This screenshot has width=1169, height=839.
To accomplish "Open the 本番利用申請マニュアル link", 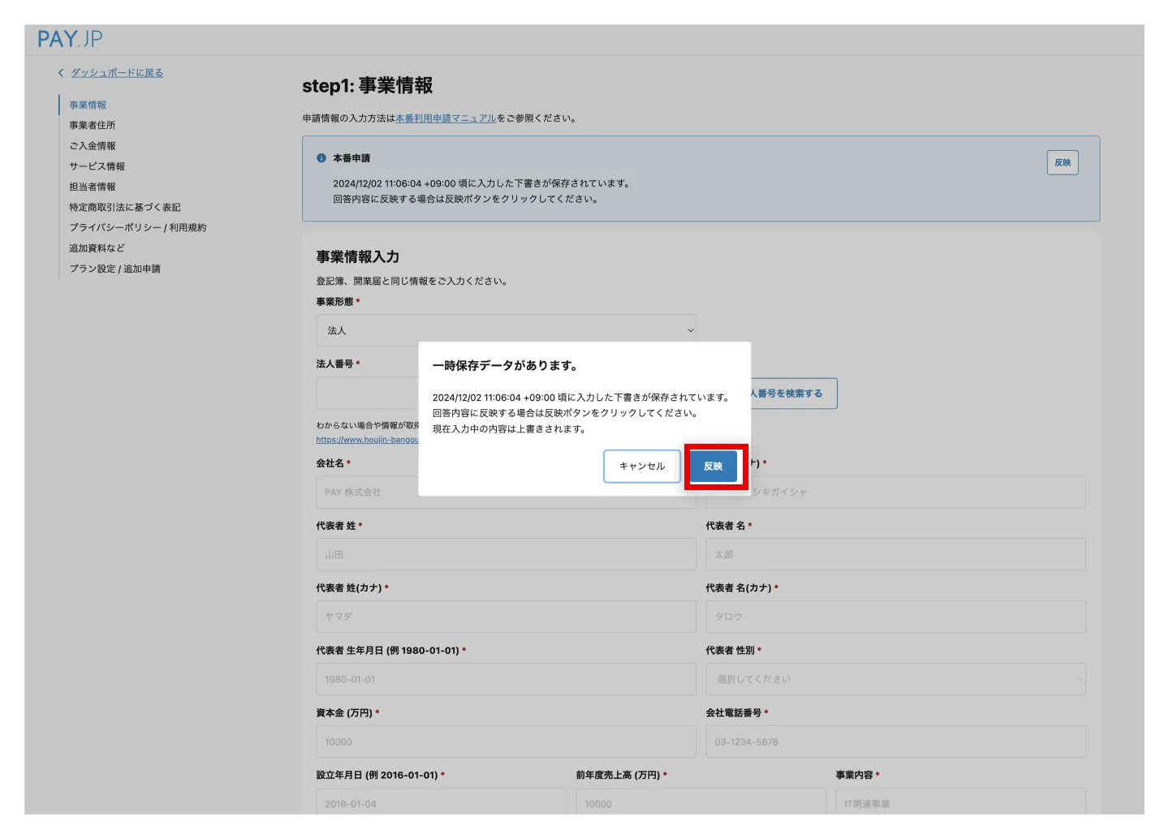I will (x=446, y=118).
